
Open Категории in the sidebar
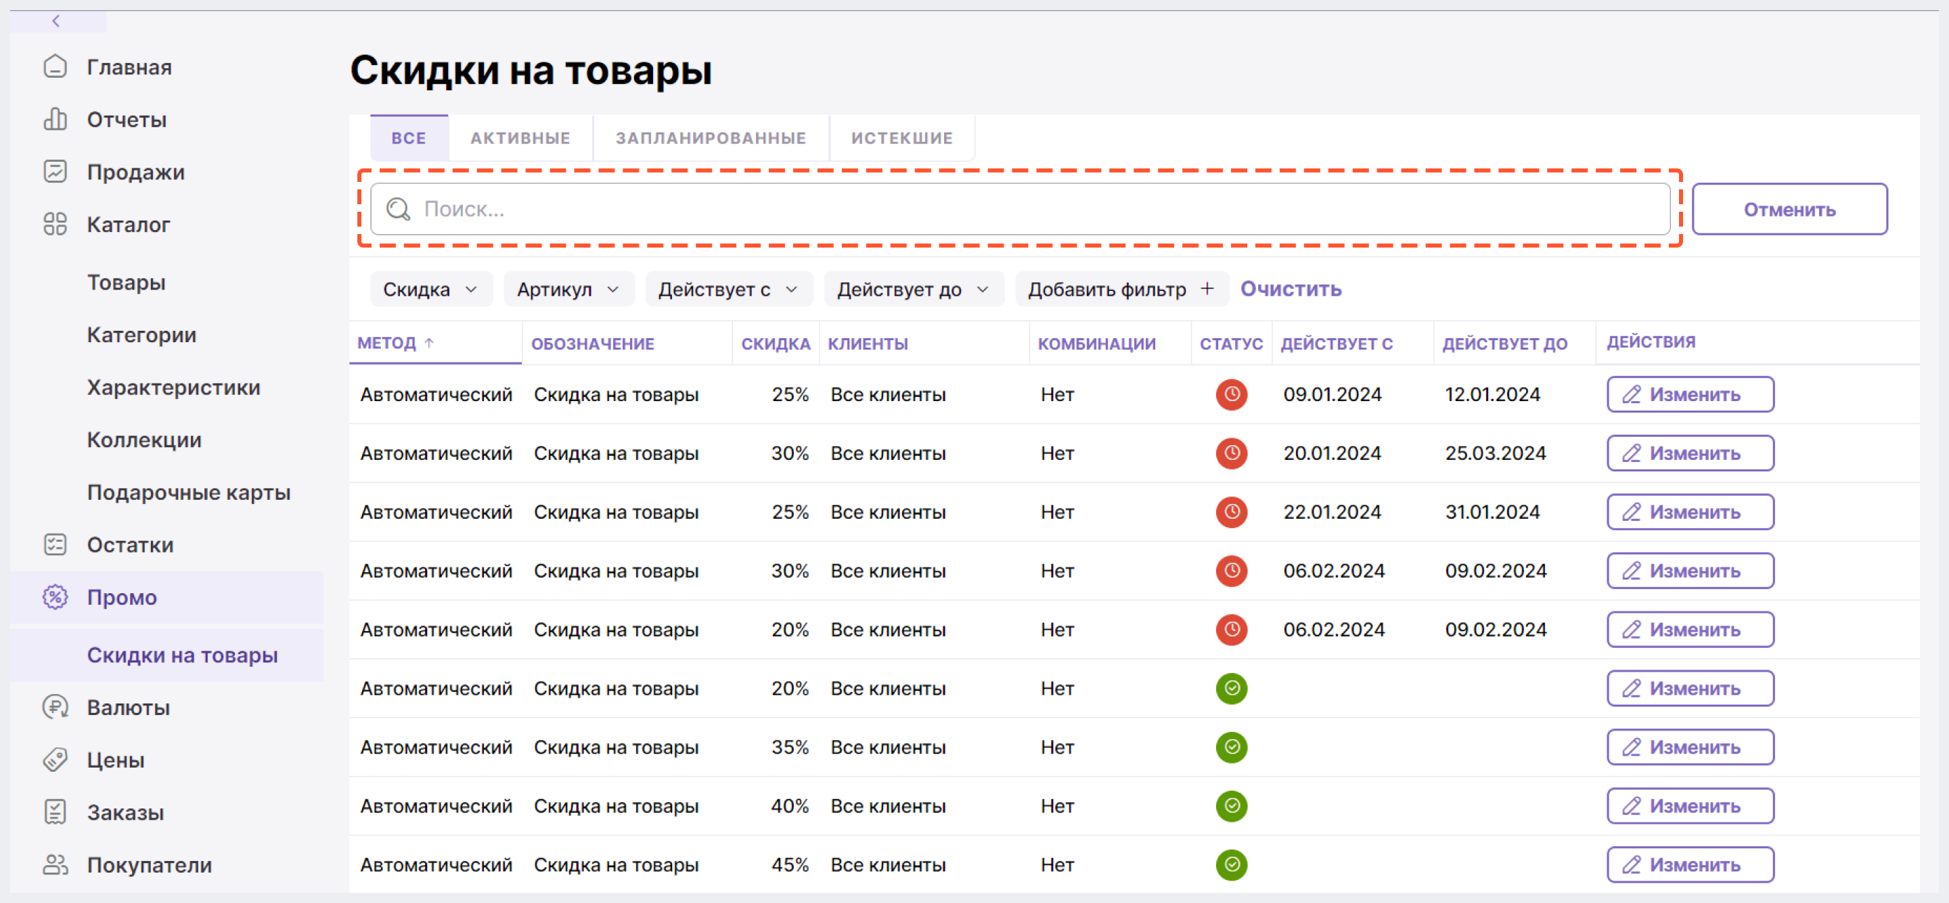pyautogui.click(x=141, y=334)
